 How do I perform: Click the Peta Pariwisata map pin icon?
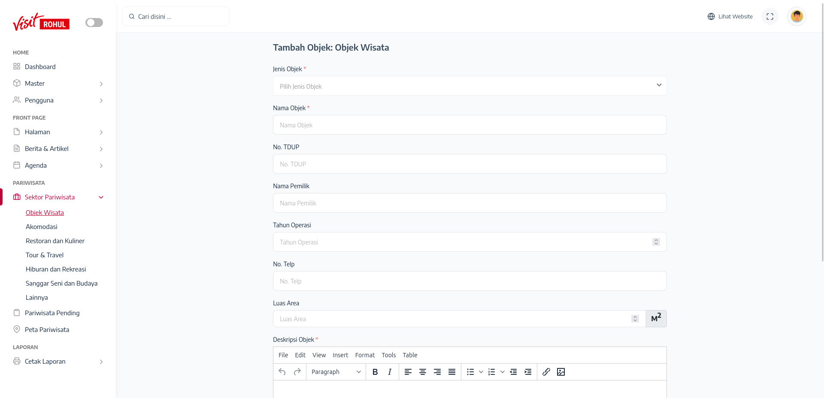(x=17, y=329)
